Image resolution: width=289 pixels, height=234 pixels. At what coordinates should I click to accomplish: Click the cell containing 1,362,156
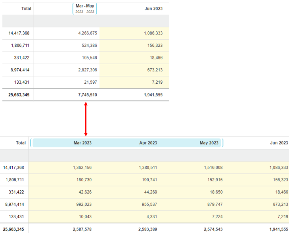coord(82,168)
